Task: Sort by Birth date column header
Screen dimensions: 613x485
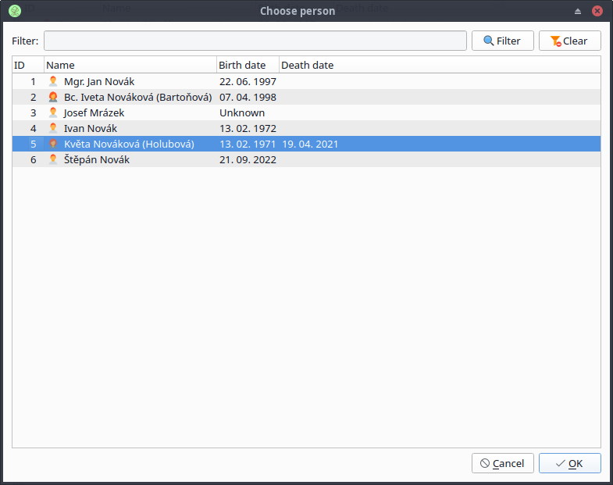Action: (x=247, y=65)
